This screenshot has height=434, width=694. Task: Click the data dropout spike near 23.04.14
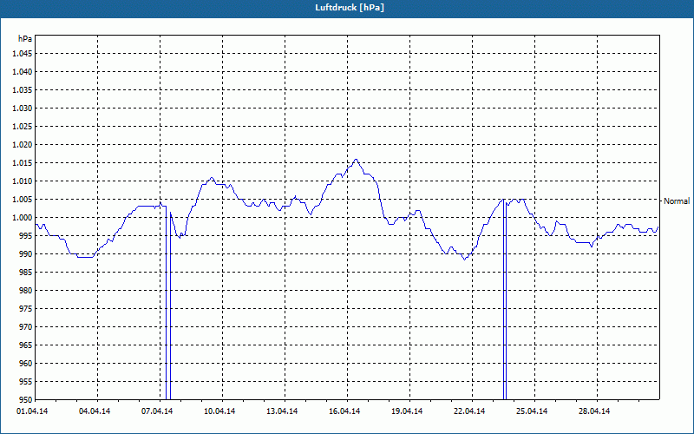(x=505, y=301)
